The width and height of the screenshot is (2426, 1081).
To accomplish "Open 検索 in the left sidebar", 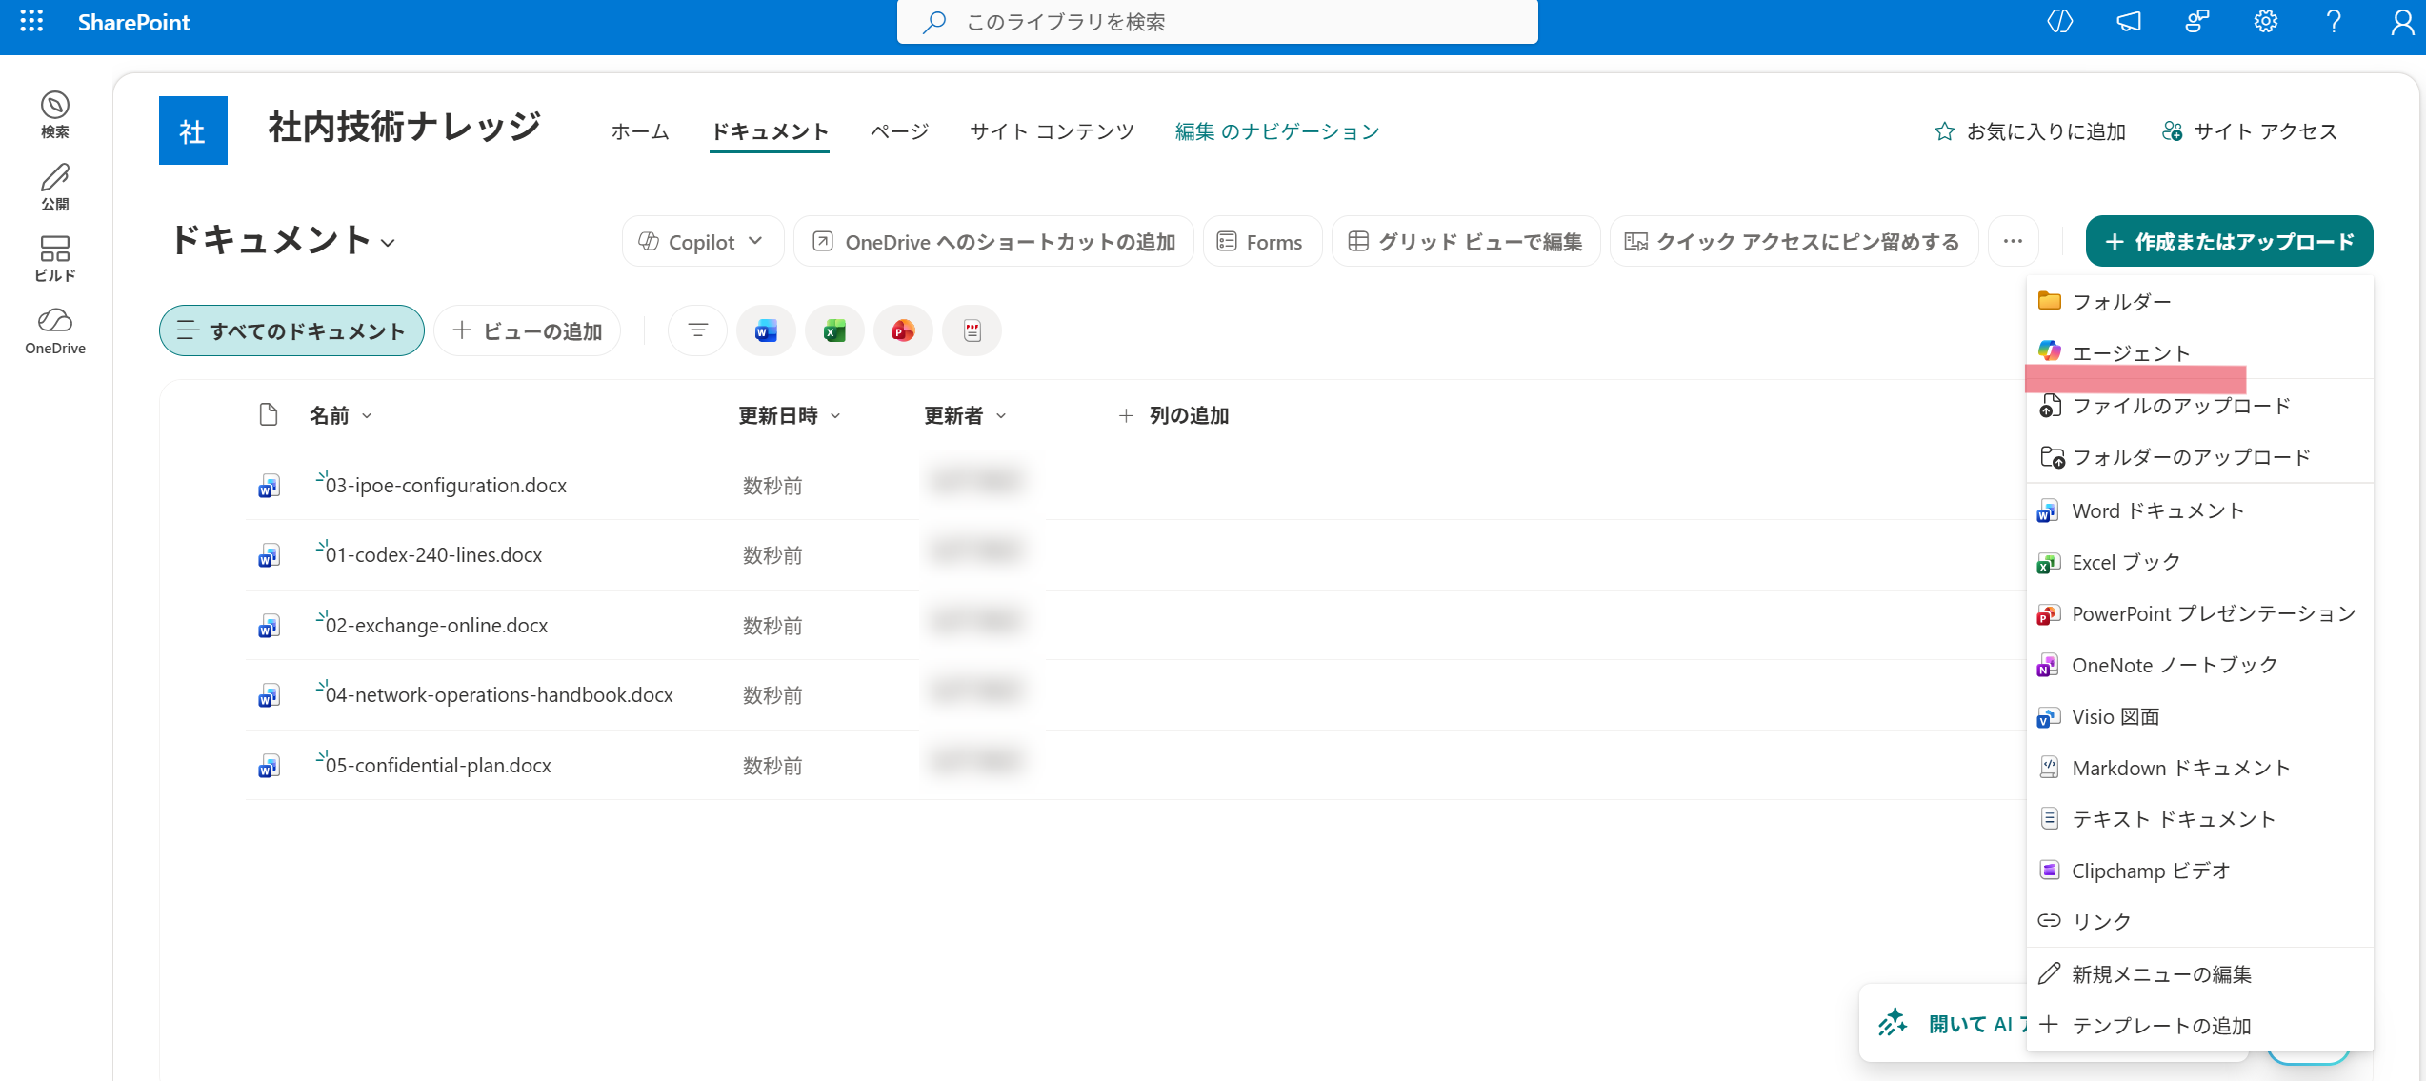I will tap(55, 114).
